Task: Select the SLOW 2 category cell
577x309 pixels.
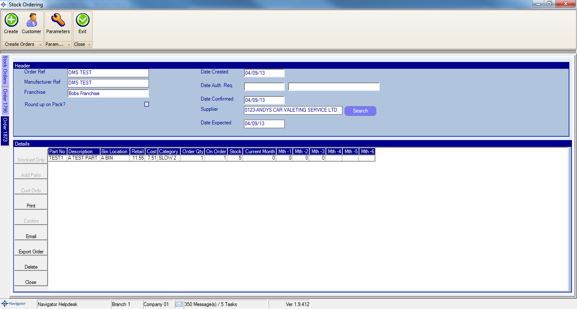Action: point(169,158)
